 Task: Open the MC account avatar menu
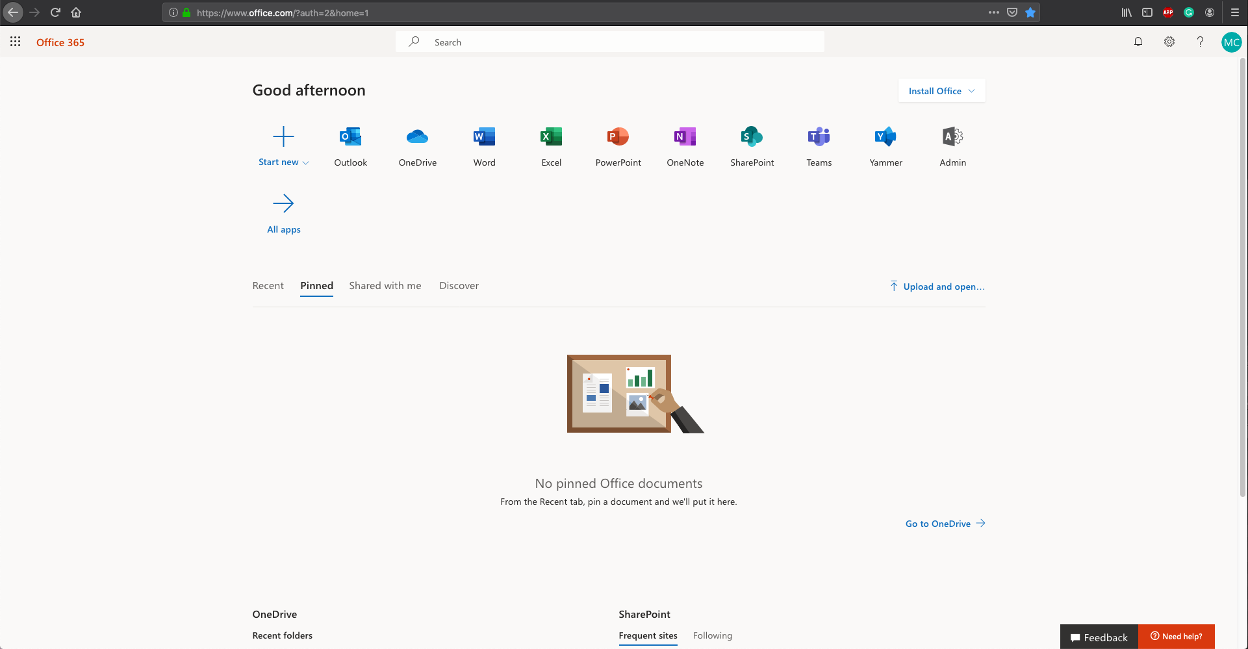tap(1232, 42)
